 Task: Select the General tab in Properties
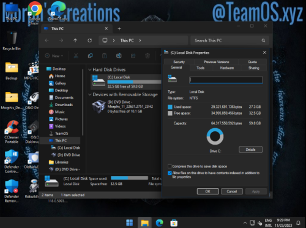176,67
